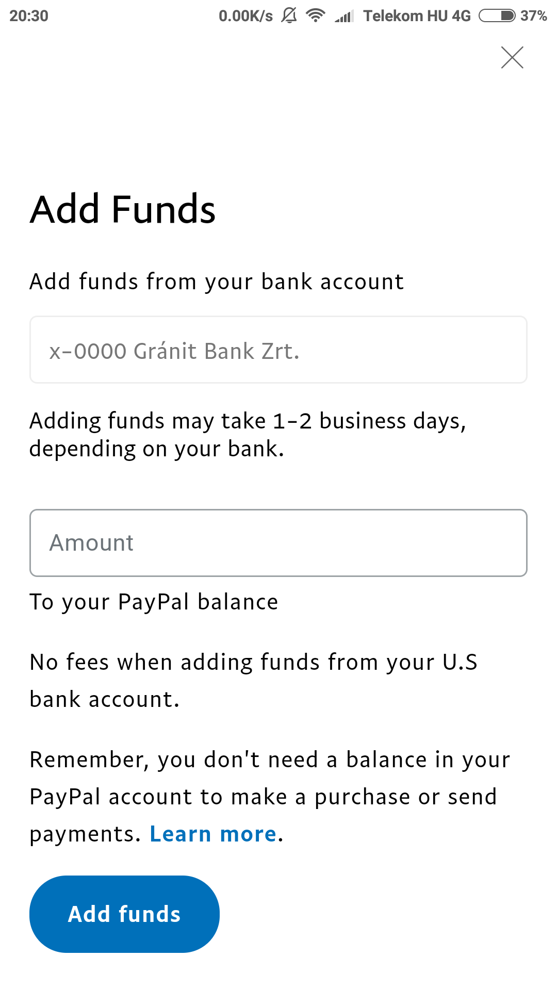This screenshot has width=557, height=990.
Task: Tap the Telekom HU carrier name
Action: pyautogui.click(x=405, y=16)
